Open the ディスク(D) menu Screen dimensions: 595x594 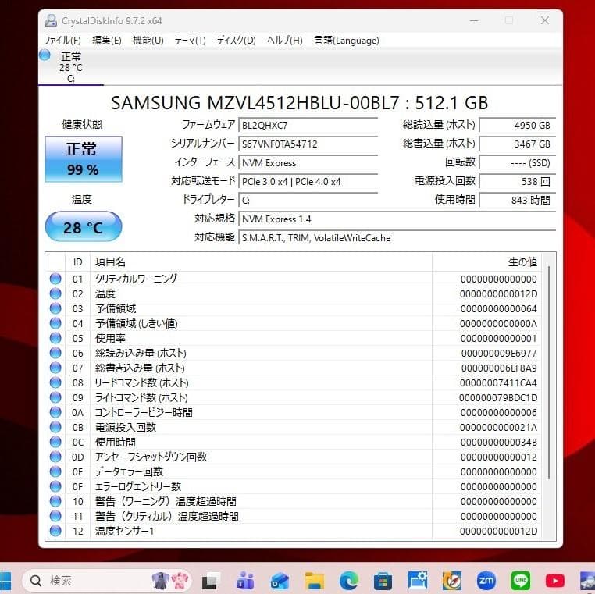pos(236,41)
